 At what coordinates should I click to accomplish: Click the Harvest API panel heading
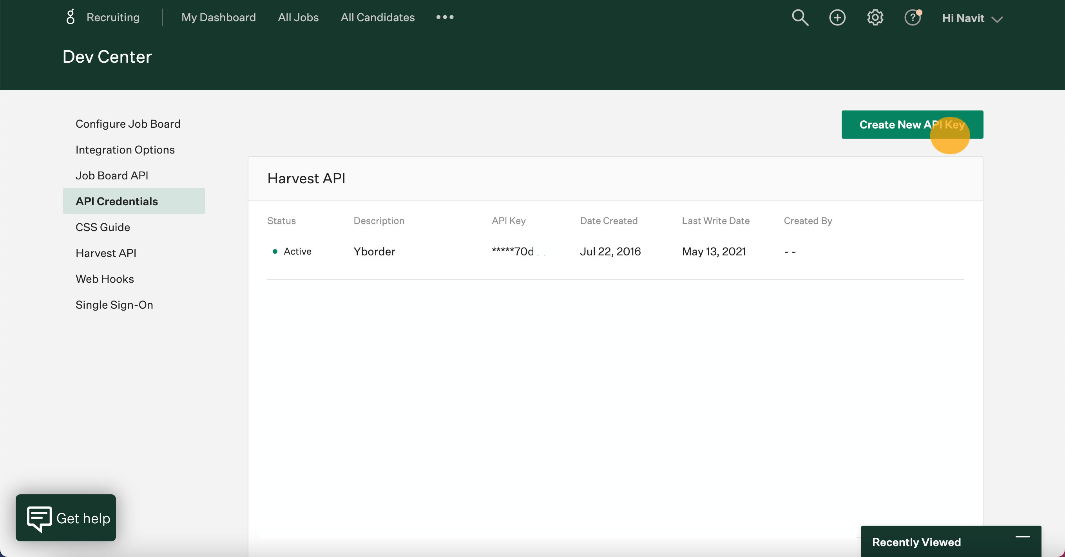coord(306,178)
